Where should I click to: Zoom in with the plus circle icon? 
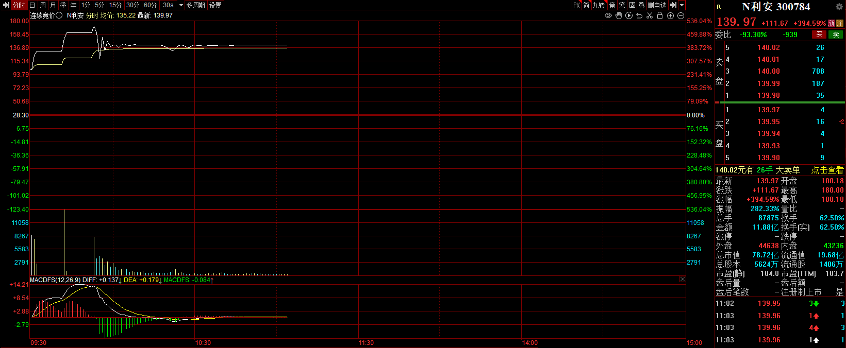click(671, 15)
